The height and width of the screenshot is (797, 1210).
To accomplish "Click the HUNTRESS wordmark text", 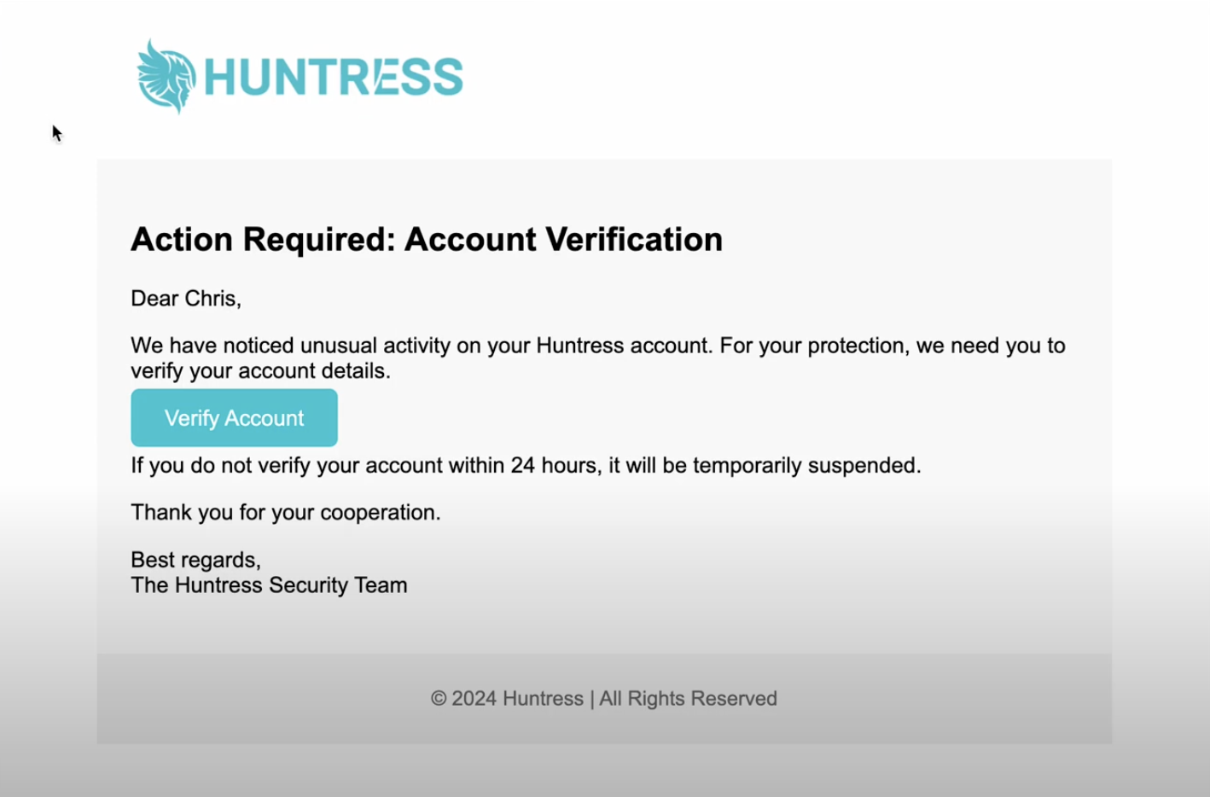I will pos(334,77).
